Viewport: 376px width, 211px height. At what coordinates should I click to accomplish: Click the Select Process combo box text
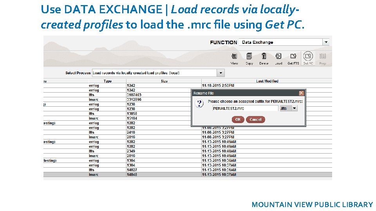155,73
